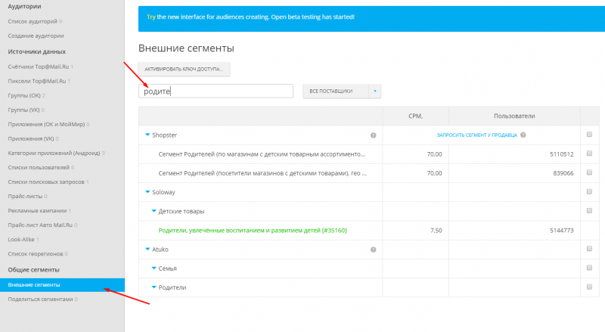605x332 pixels.
Task: Collapse the Atuko group arrow
Action: pos(147,249)
